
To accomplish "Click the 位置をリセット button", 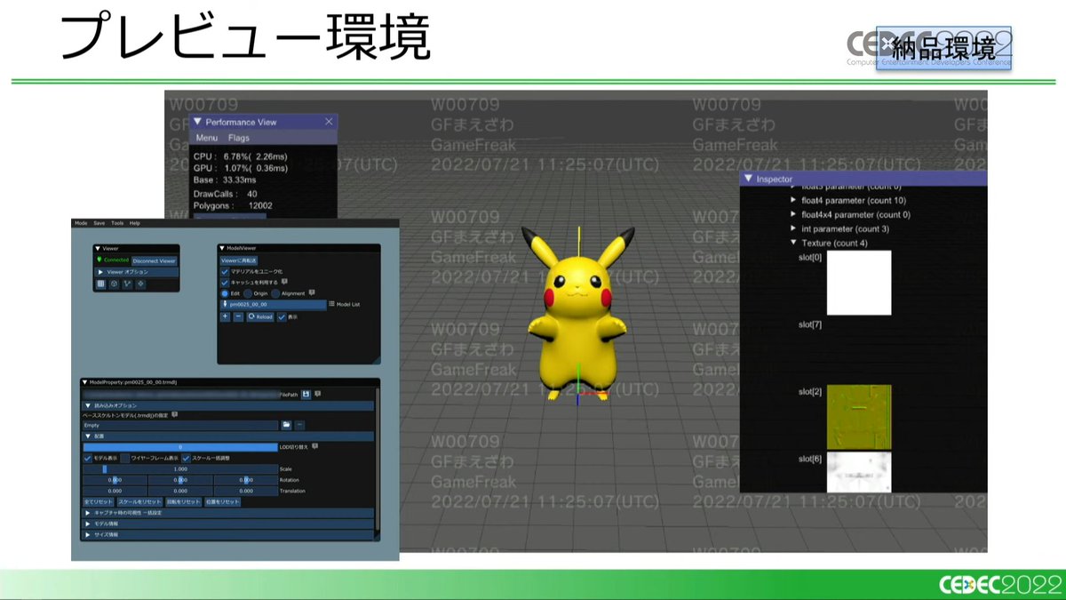I will [x=223, y=502].
